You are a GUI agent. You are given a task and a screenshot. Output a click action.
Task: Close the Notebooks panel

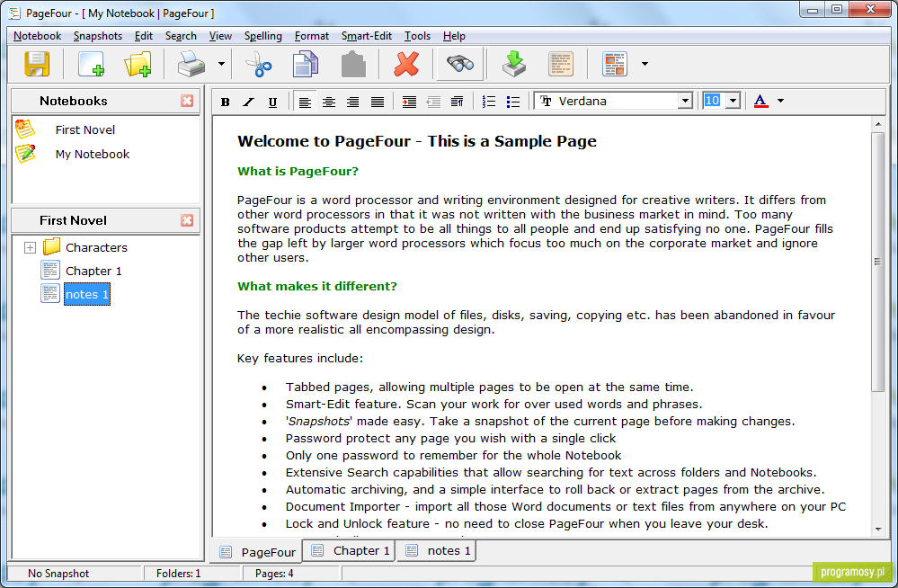tap(187, 101)
